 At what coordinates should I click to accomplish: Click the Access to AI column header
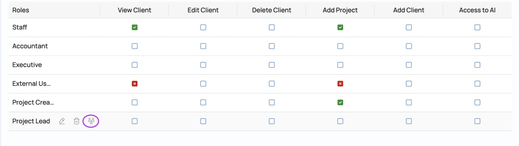[477, 10]
